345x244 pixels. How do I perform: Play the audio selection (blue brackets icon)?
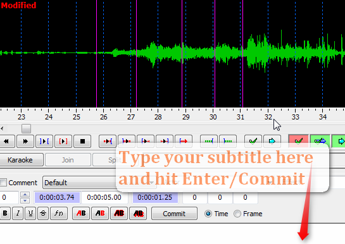coord(44,141)
